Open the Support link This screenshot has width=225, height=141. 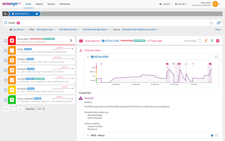(165, 4)
